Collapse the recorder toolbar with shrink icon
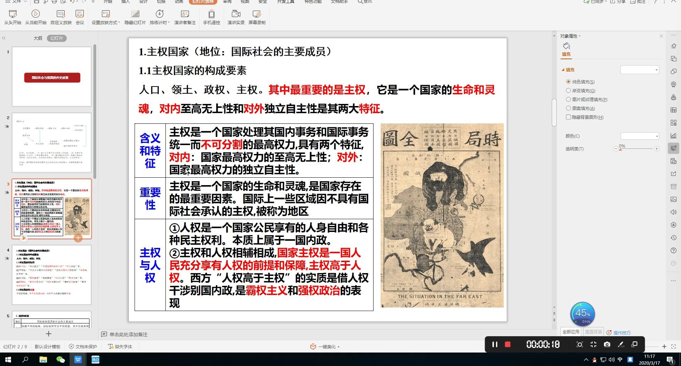The image size is (681, 366). 593,344
